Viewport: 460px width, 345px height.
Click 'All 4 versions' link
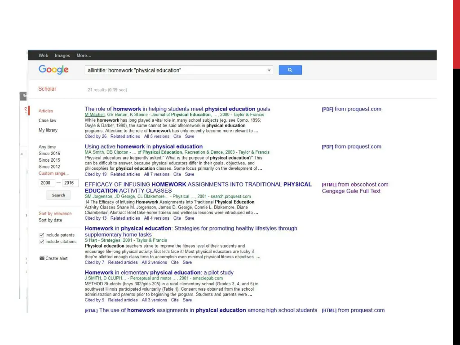click(x=157, y=218)
